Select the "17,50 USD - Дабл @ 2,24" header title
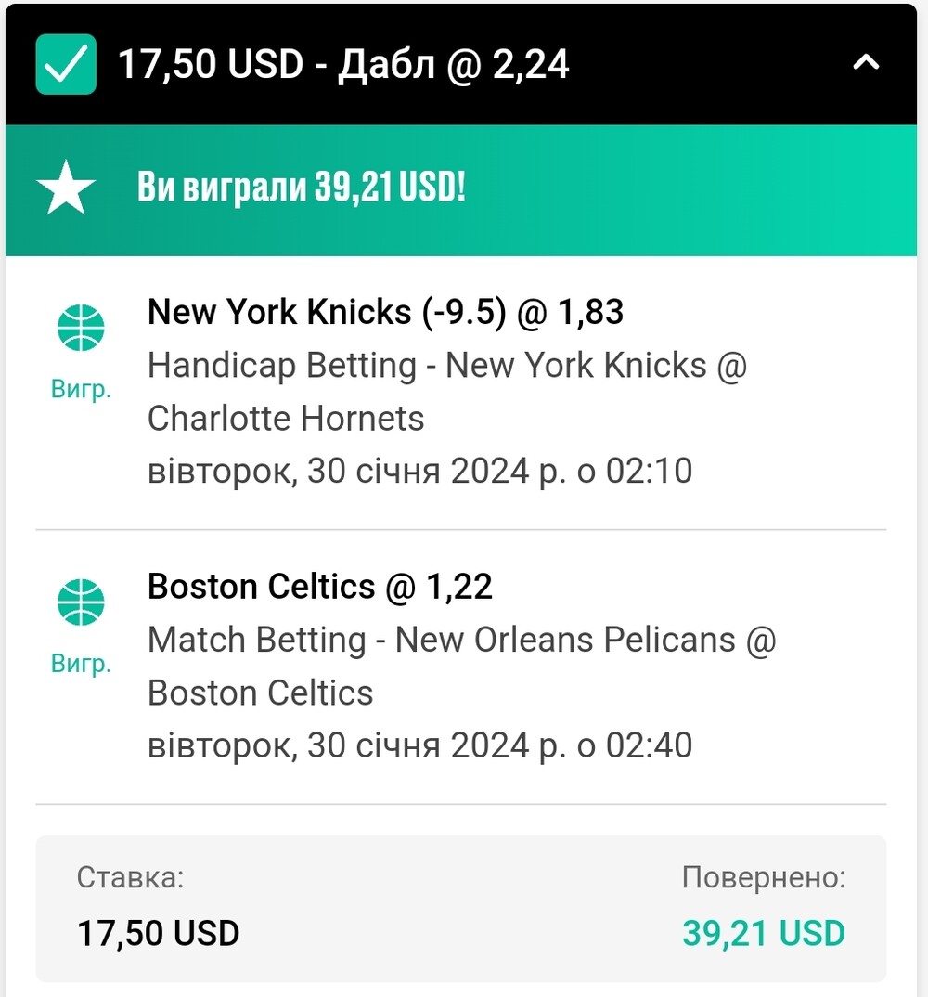The height and width of the screenshot is (997, 928). tap(343, 64)
